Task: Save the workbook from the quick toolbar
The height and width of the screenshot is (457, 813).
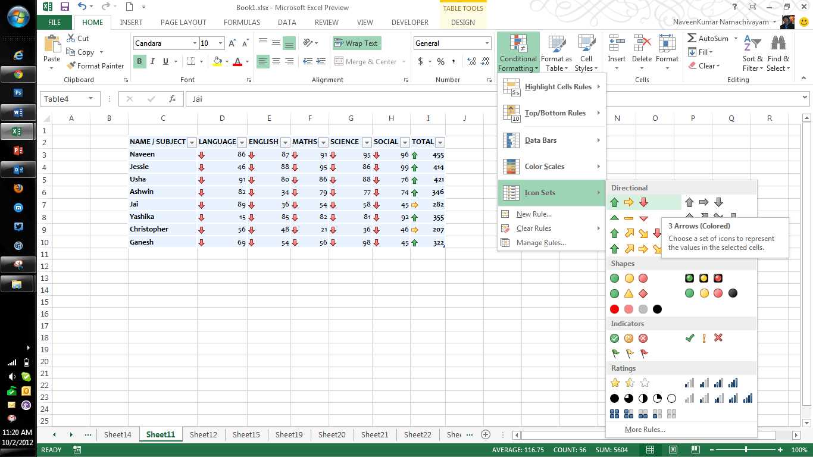Action: (65, 7)
